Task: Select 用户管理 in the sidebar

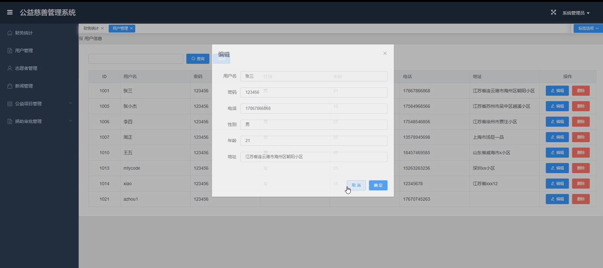Action: (x=24, y=50)
